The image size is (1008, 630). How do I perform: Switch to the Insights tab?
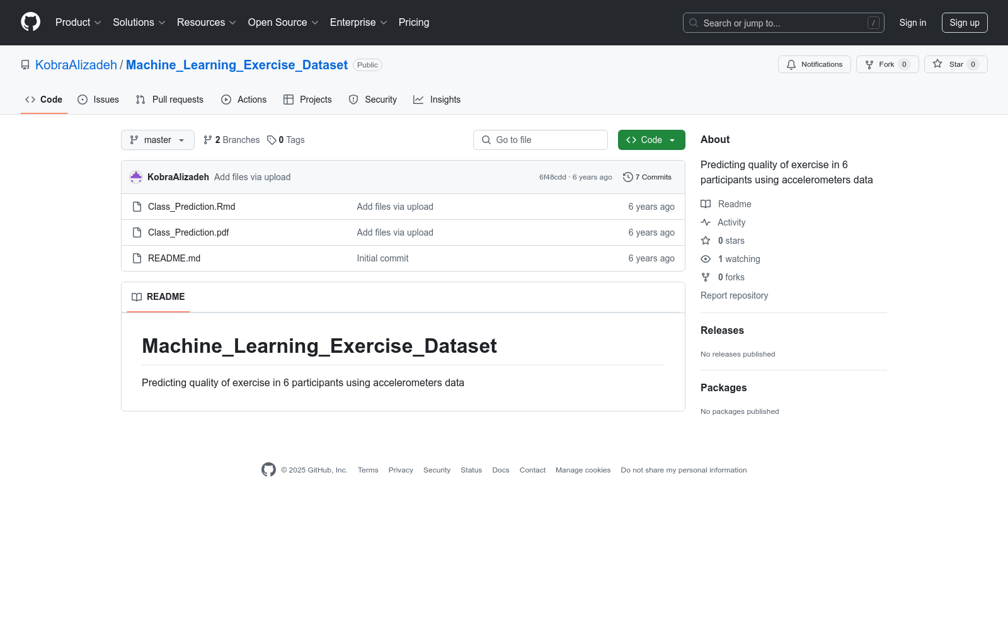[x=437, y=100]
